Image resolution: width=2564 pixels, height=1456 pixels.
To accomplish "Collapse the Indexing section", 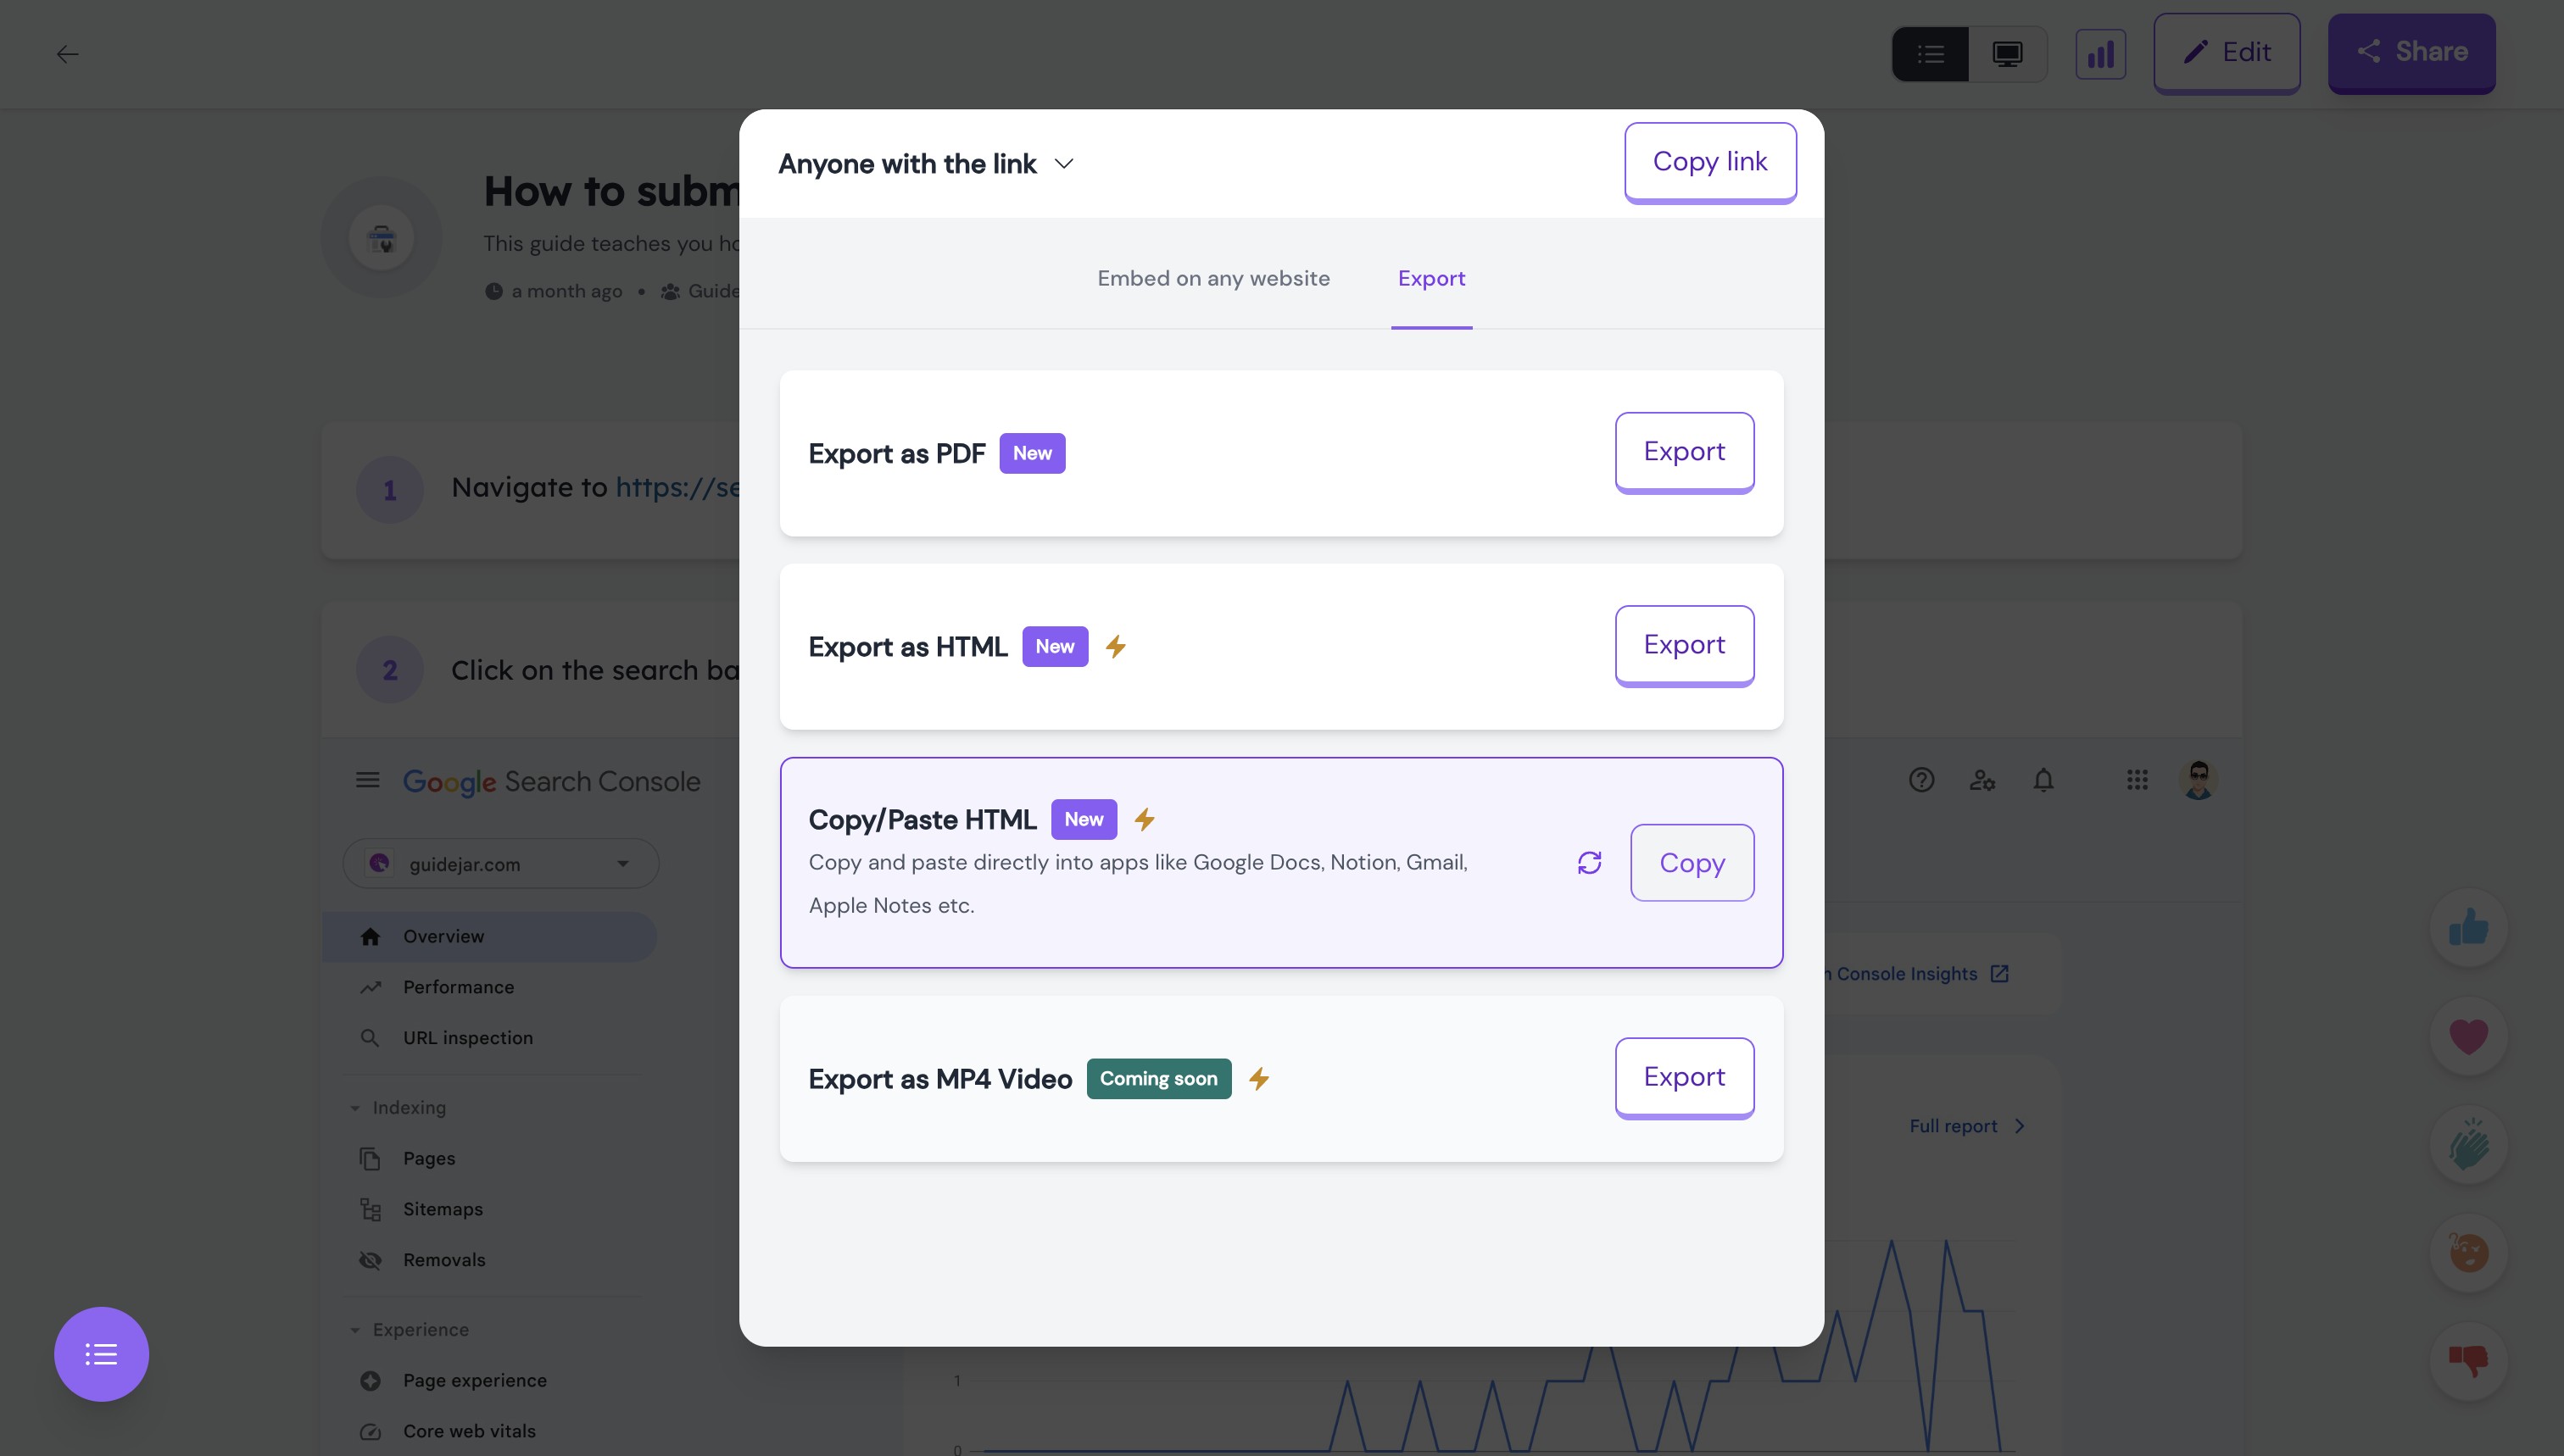I will tap(355, 1107).
